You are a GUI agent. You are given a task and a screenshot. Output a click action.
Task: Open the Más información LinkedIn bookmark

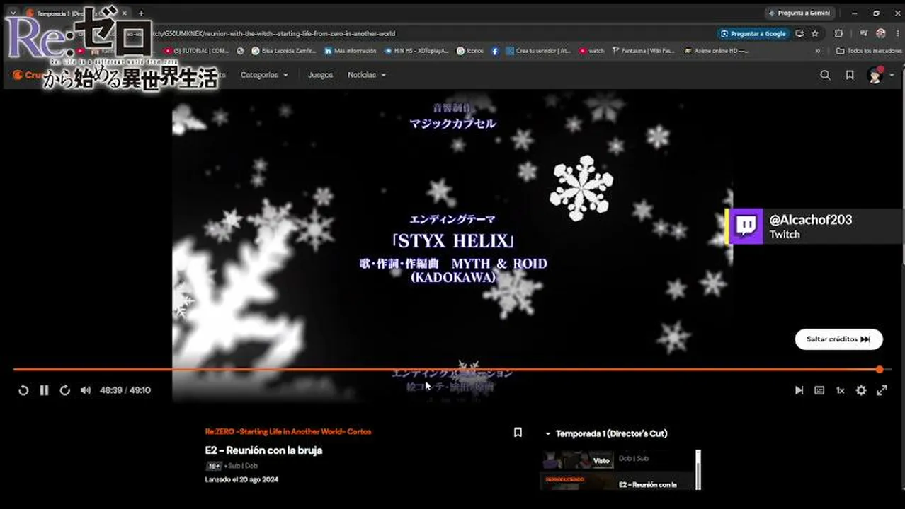(351, 51)
